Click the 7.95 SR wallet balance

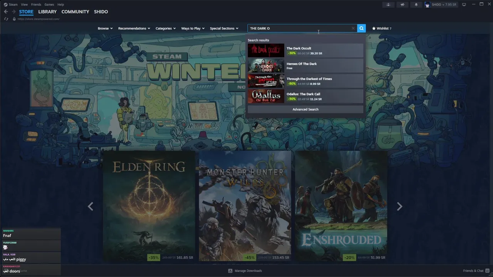pos(451,5)
